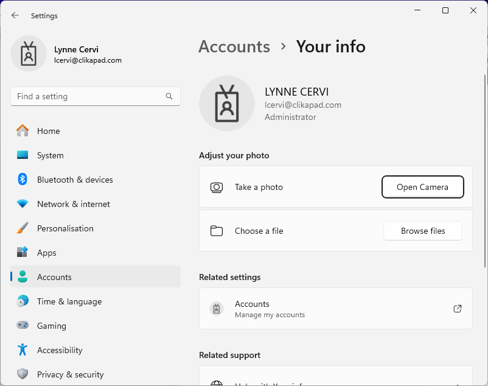This screenshot has width=488, height=386.
Task: Click the Apps icon in sidebar
Action: tap(23, 253)
